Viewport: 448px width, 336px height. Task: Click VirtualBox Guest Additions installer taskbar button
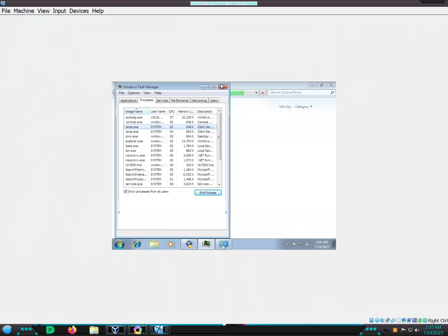click(189, 244)
